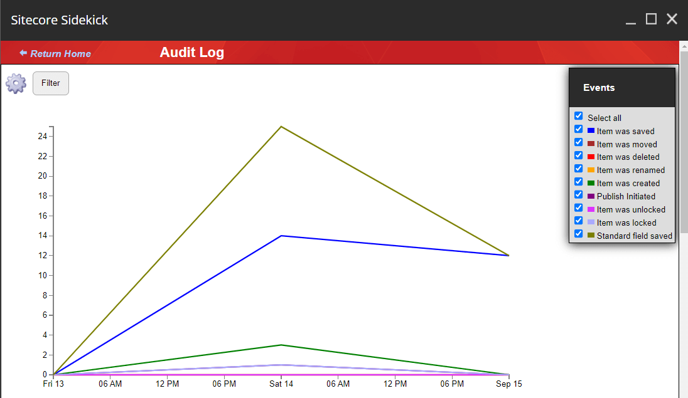Image resolution: width=688 pixels, height=398 pixels.
Task: Toggle the Item was unlocked checkbox
Action: pyautogui.click(x=579, y=207)
